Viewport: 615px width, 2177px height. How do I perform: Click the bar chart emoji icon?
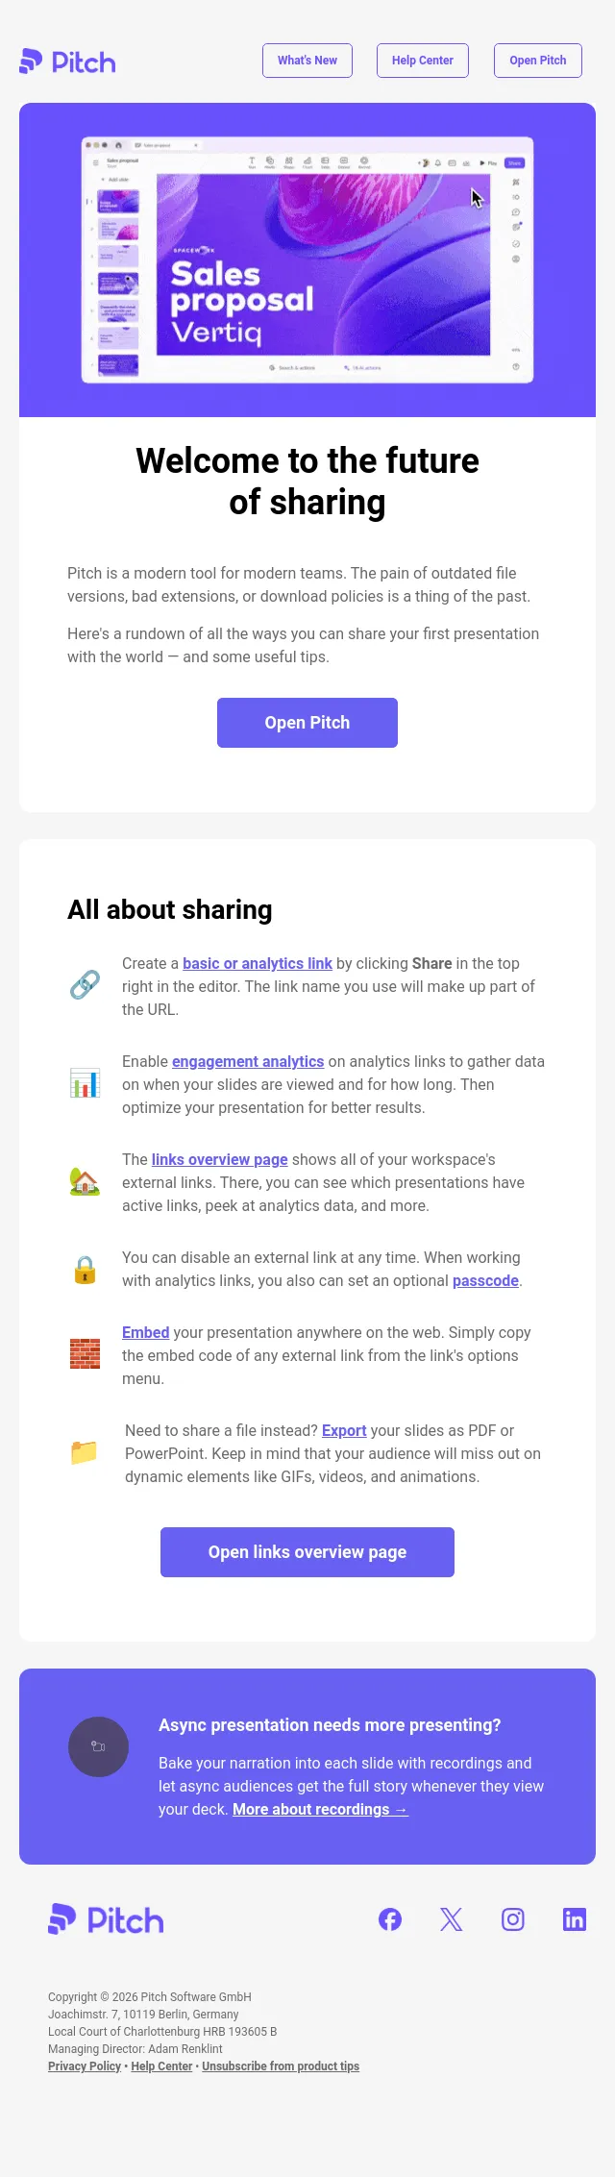point(85,1083)
